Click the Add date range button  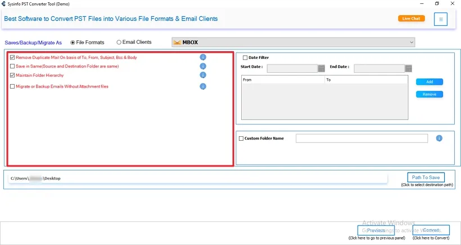pos(430,82)
